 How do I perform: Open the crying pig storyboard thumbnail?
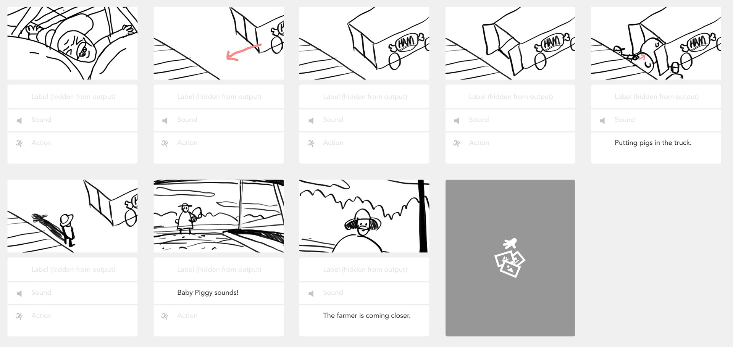(x=73, y=43)
